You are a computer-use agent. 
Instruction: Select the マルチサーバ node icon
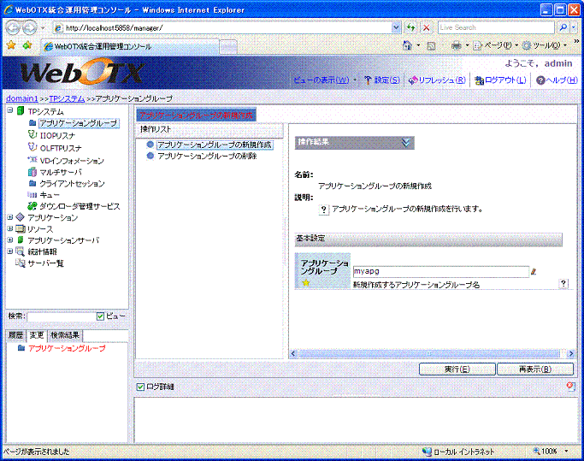click(x=32, y=172)
